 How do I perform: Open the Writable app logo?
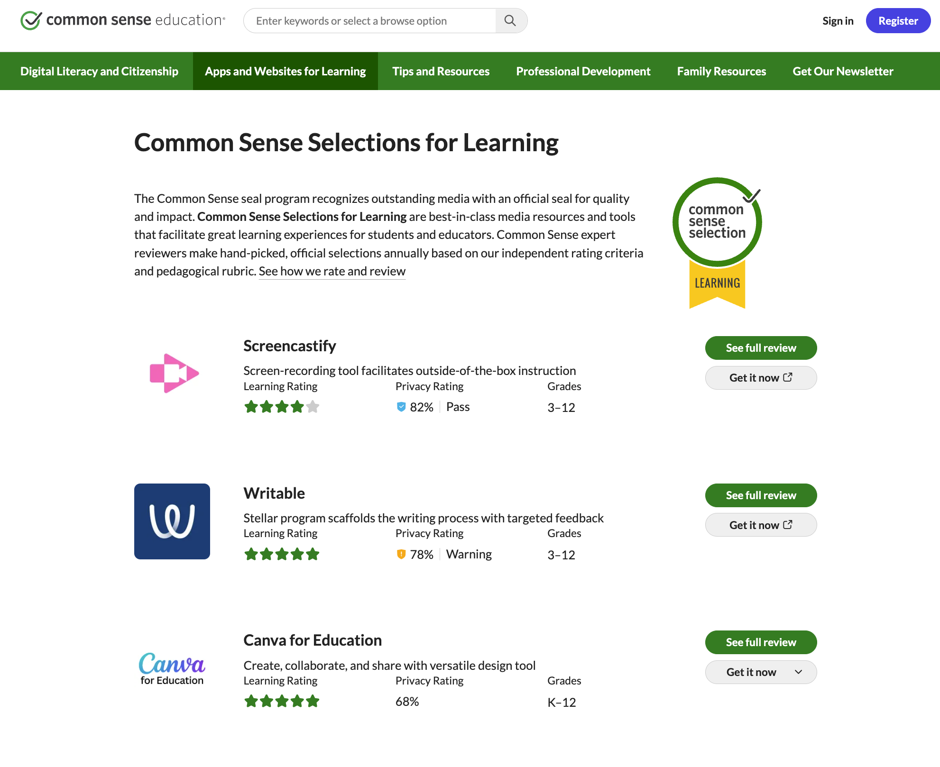click(x=172, y=521)
